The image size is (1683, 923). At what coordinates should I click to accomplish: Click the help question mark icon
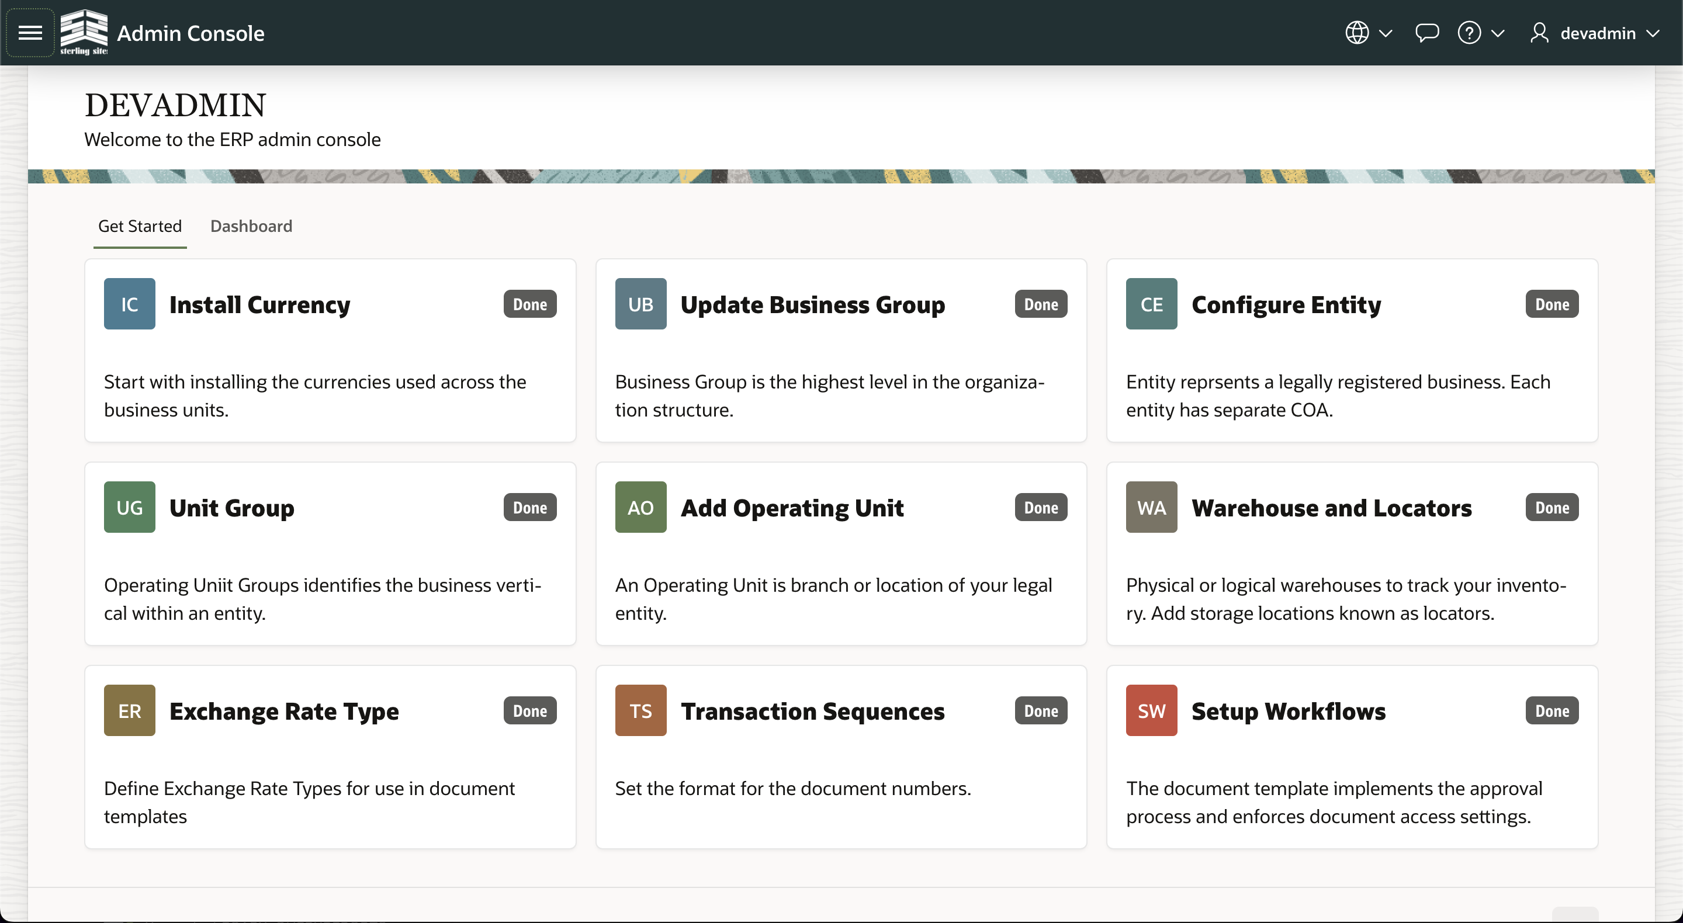click(1469, 33)
